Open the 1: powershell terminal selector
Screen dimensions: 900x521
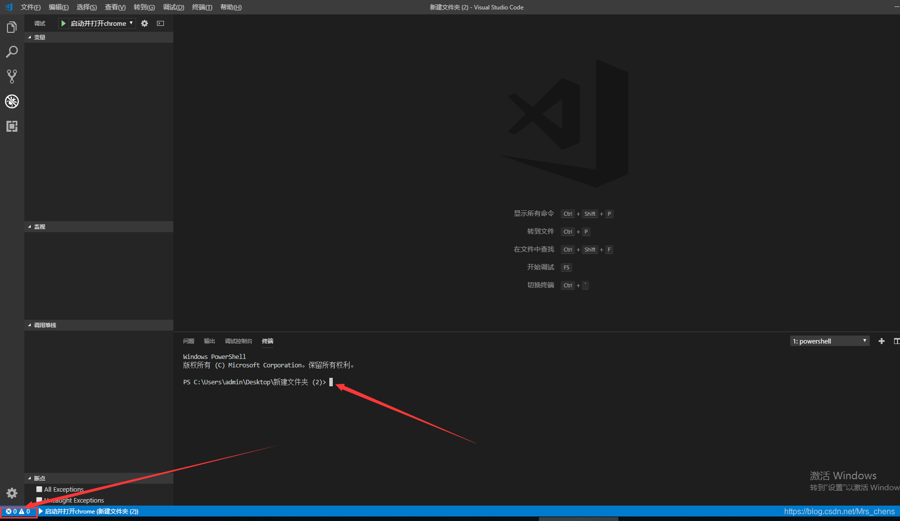point(828,341)
